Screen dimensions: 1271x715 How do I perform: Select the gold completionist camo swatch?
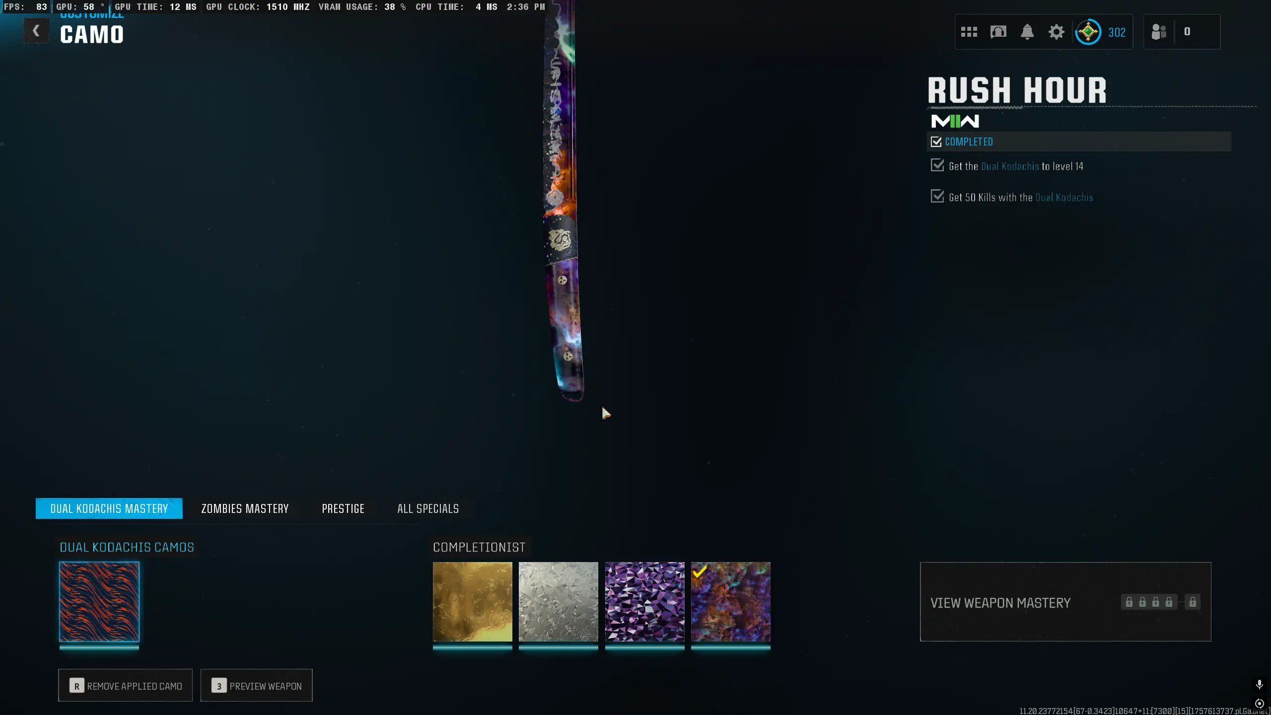click(x=472, y=602)
